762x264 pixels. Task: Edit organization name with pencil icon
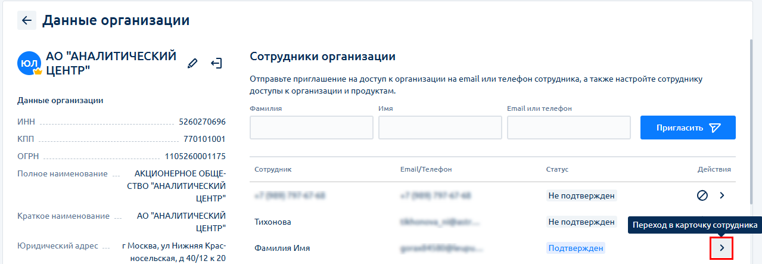(192, 63)
